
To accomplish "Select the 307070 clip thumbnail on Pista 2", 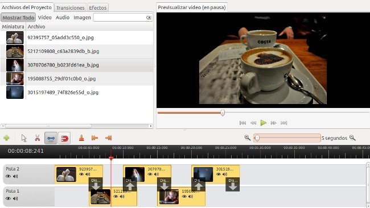I will (x=135, y=174).
